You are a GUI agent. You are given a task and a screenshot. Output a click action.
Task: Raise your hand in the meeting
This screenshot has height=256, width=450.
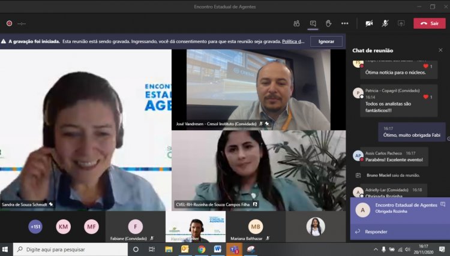tap(329, 23)
